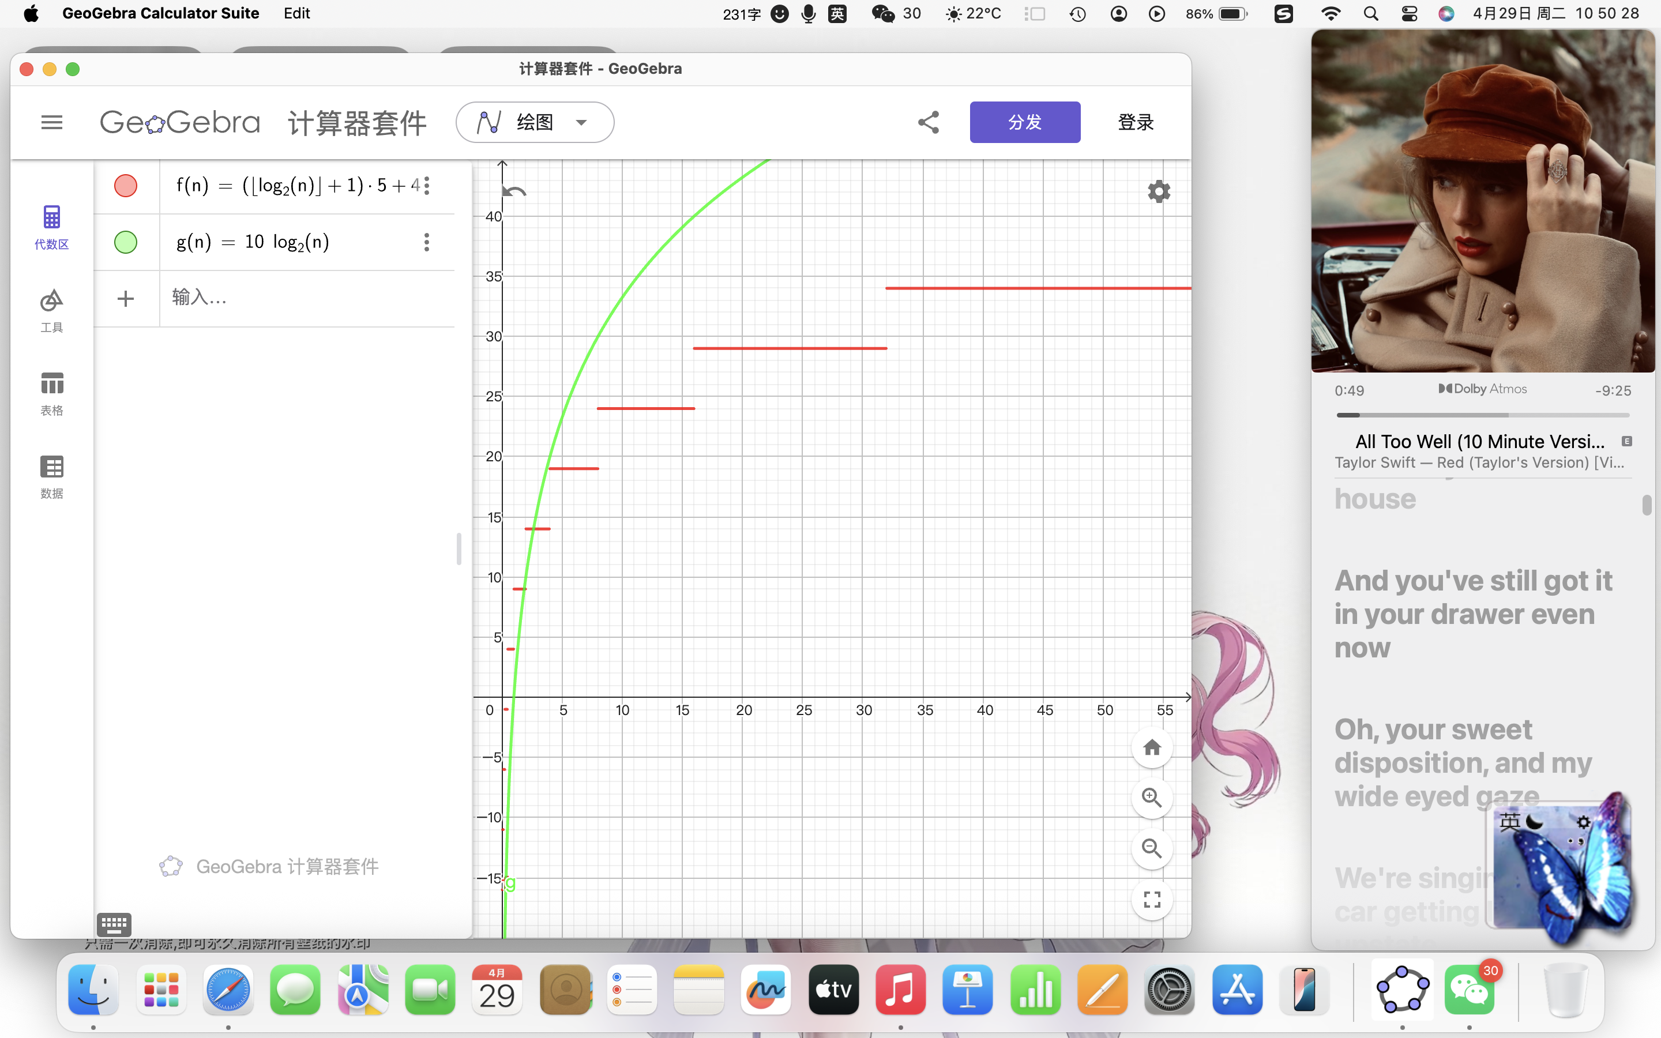This screenshot has height=1038, width=1661.
Task: Click the song title All Too Well
Action: (x=1480, y=441)
